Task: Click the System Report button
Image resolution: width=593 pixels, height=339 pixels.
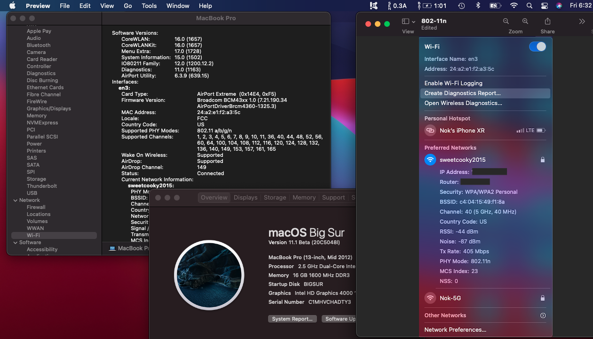Action: coord(292,319)
